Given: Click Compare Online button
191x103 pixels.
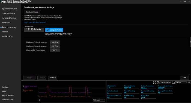Looking at the screenshot, I should [x=54, y=30].
